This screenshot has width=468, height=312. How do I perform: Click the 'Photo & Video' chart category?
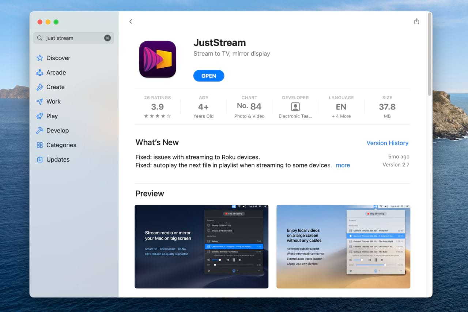[249, 116]
